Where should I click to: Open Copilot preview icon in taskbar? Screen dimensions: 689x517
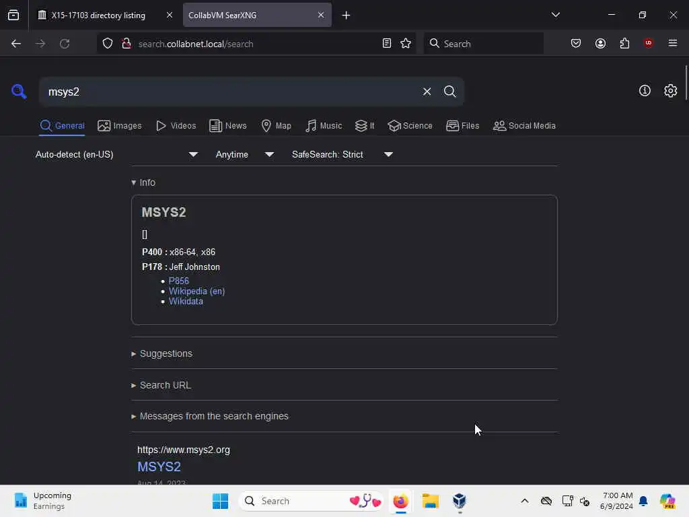pyautogui.click(x=667, y=501)
